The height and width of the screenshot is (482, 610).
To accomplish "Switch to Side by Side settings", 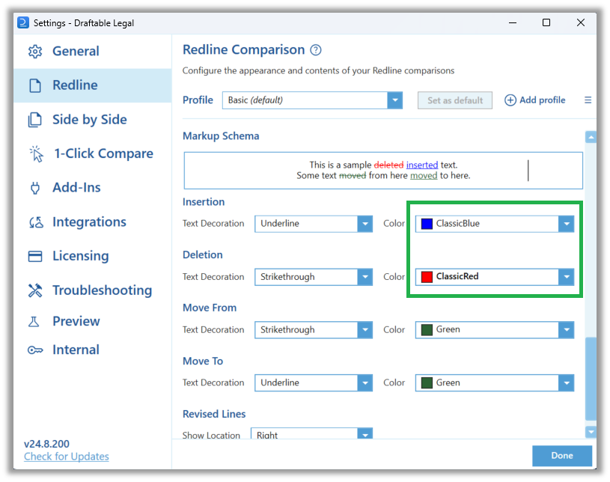I will (93, 120).
